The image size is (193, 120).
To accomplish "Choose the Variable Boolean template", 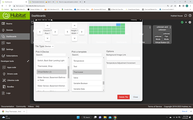I will [x=87, y=83].
